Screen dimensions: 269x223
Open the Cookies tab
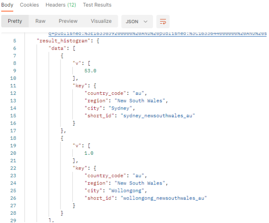[29, 5]
